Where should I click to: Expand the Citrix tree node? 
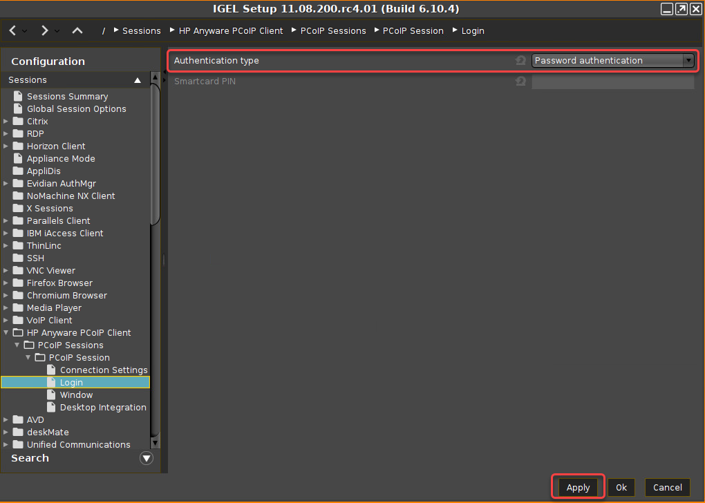coord(6,121)
